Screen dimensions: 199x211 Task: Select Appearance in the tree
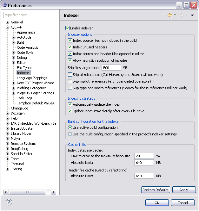pyautogui.click(x=26, y=32)
